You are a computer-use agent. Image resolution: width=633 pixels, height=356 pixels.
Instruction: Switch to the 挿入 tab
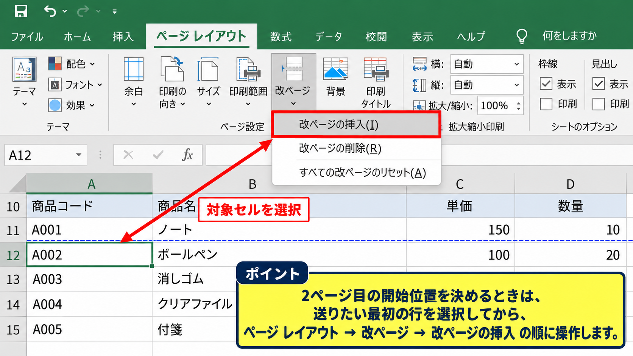[123, 36]
